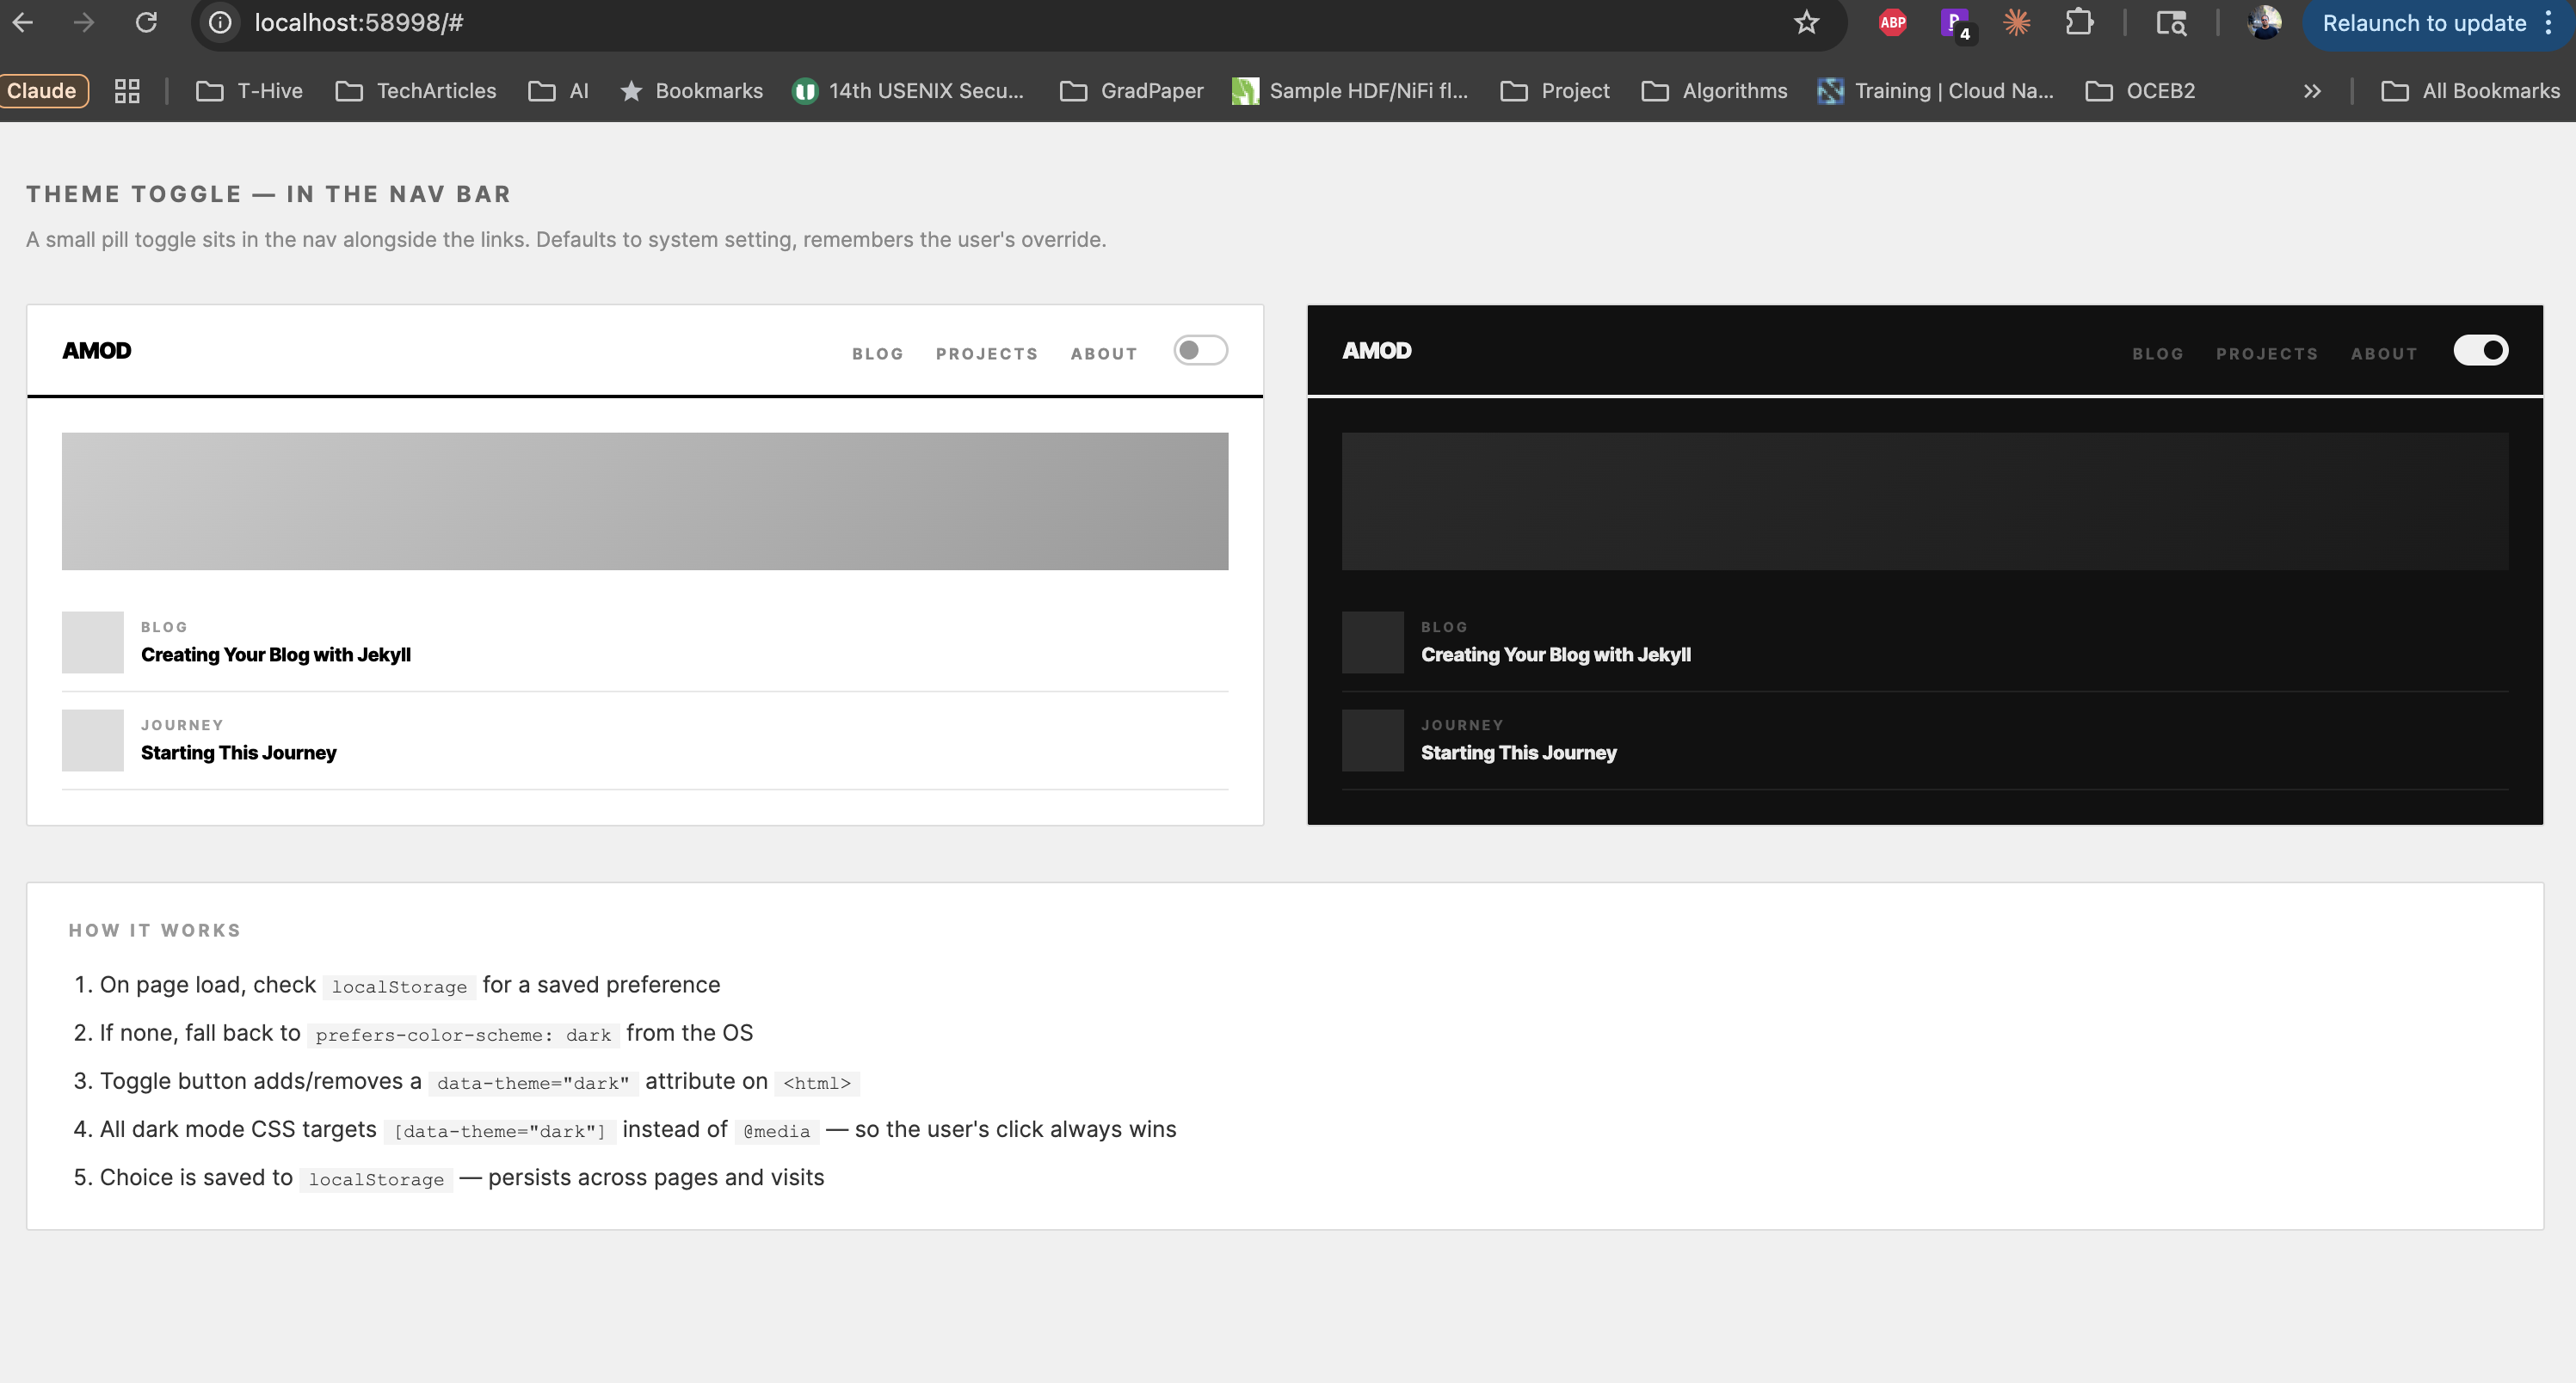Click the @media code snippet
Screen dimensions: 2576x1383
click(x=777, y=1130)
